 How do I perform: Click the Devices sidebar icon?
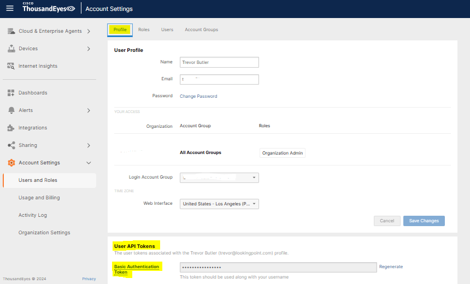(11, 49)
